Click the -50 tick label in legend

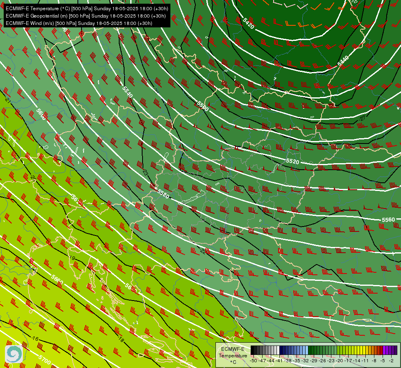pyautogui.click(x=254, y=361)
